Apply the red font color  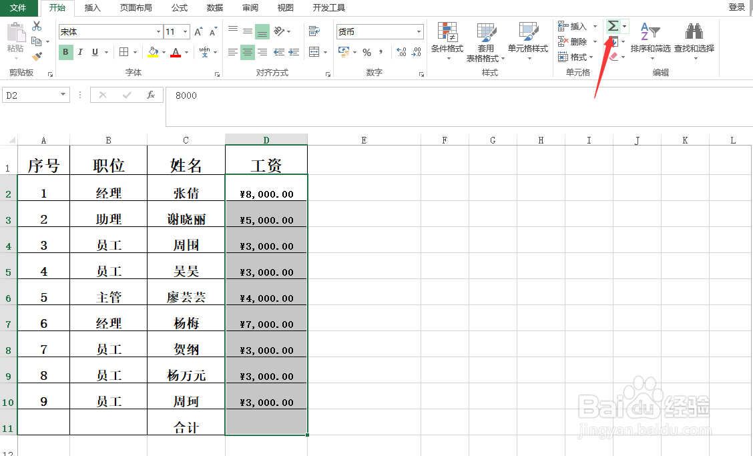click(176, 52)
